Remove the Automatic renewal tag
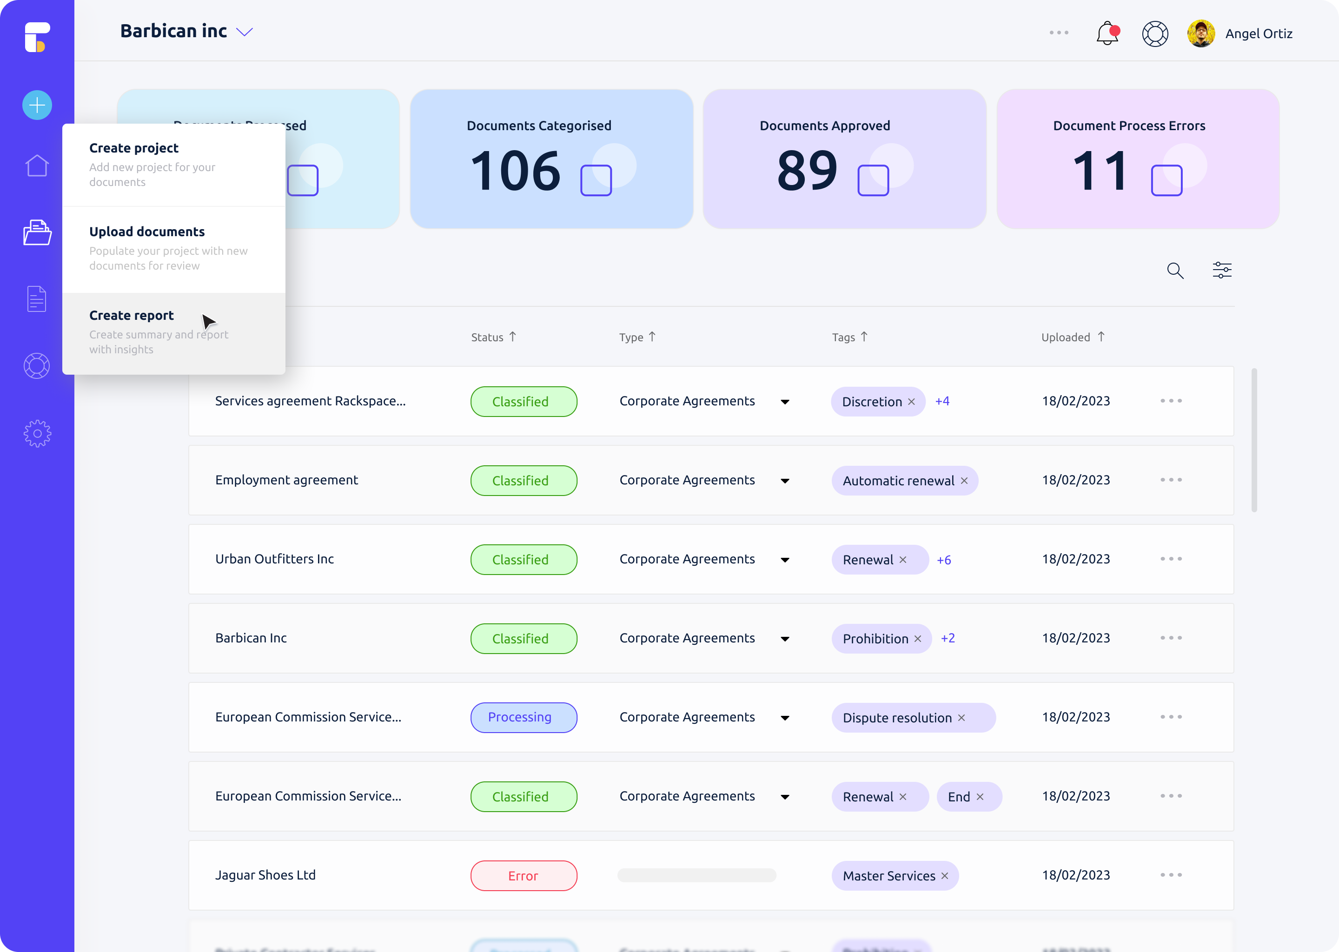The height and width of the screenshot is (952, 1339). (x=964, y=481)
